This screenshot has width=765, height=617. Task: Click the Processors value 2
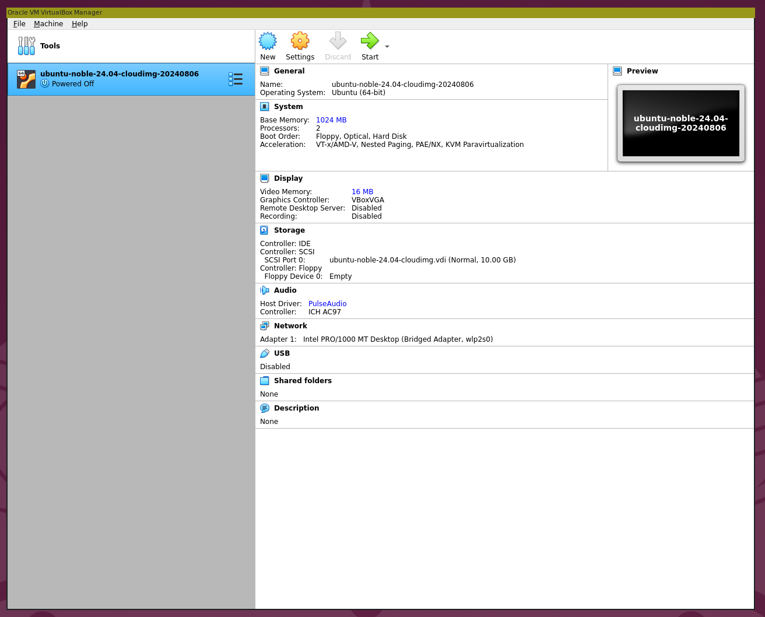[318, 128]
